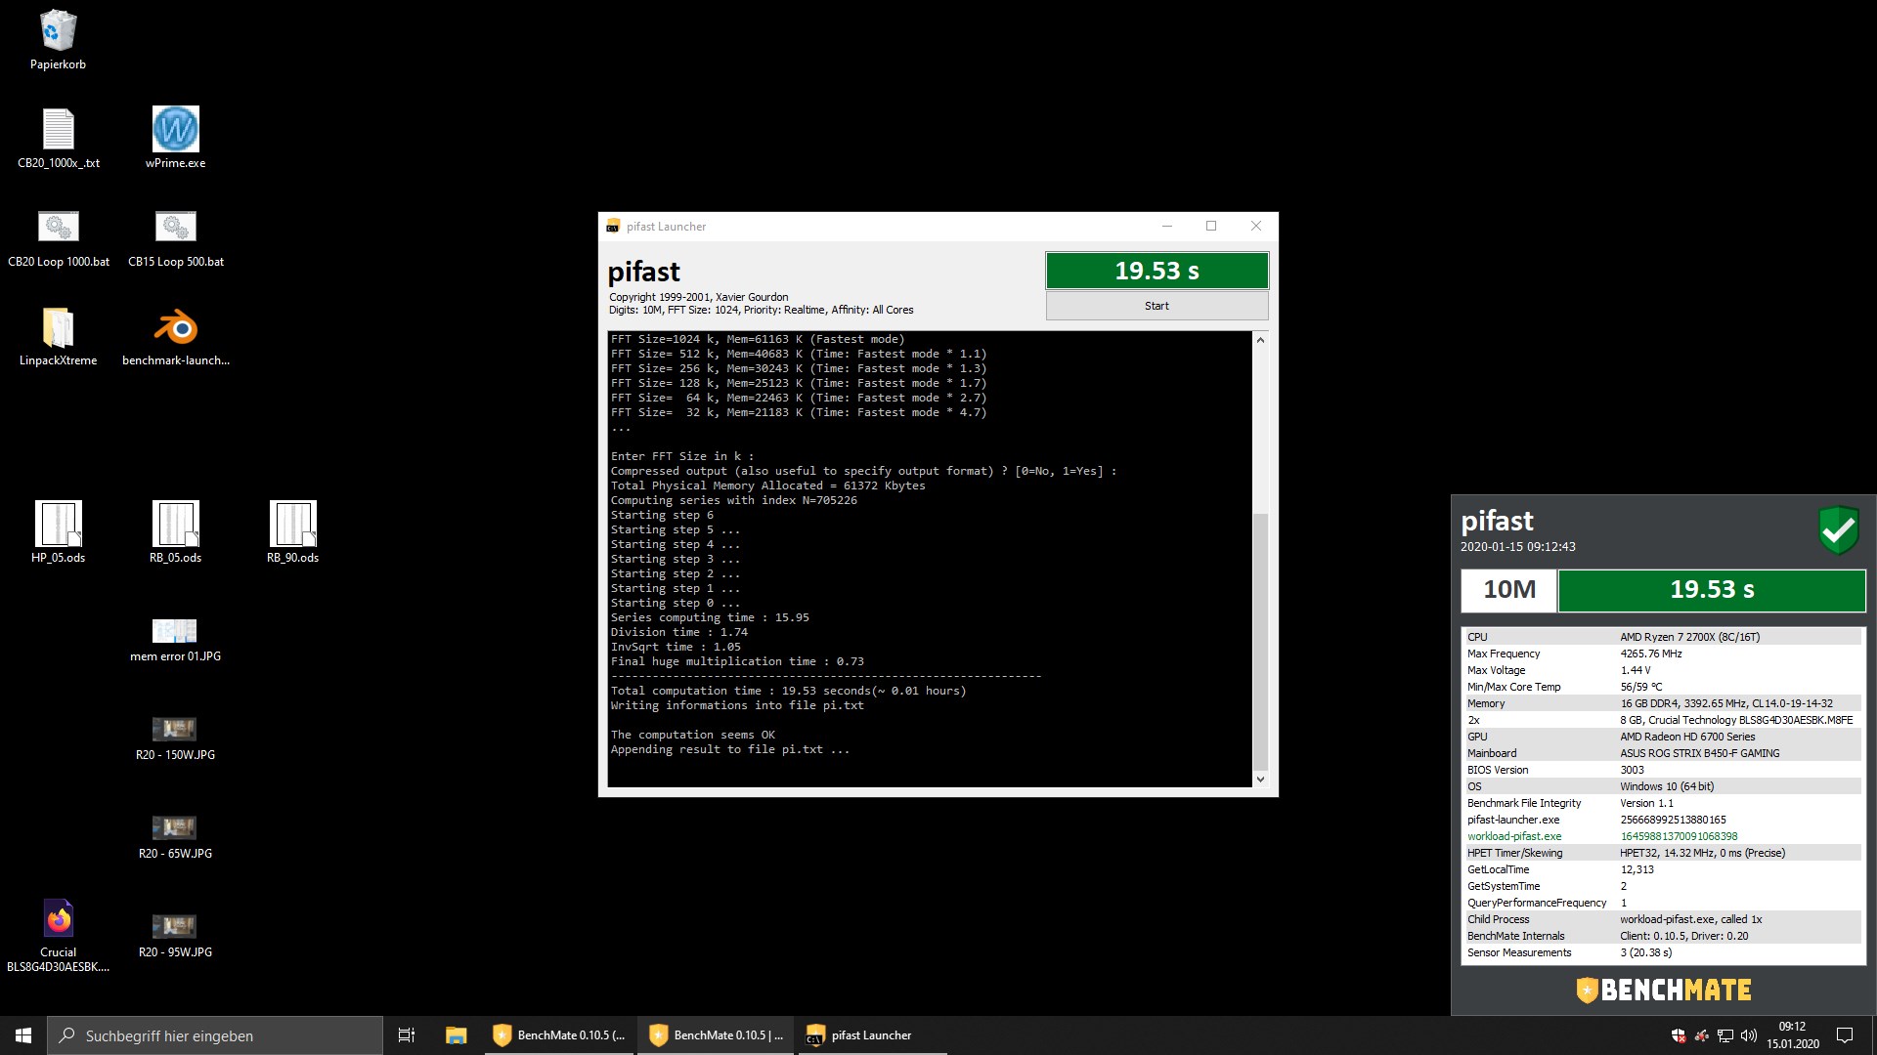The width and height of the screenshot is (1877, 1055).
Task: Switch to second BenchMate 0.10.5 | taskbar window
Action: tap(717, 1035)
